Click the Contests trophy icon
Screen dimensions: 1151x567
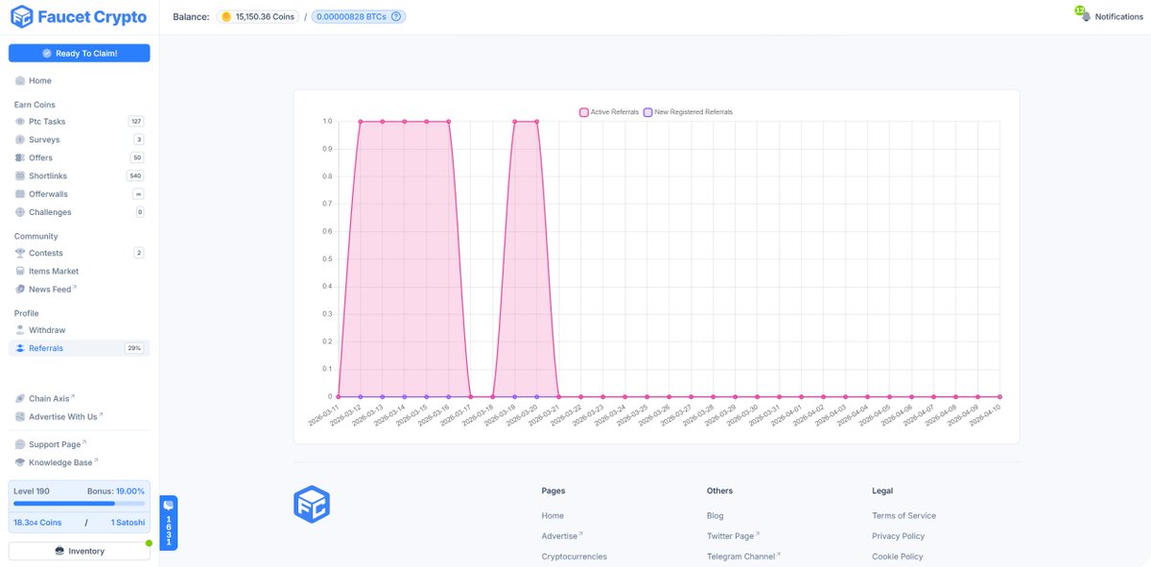coord(20,253)
